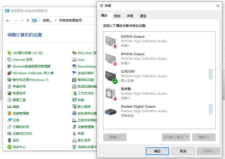This screenshot has height=159, width=225.
Task: Open 工作文件夹 icon
Action: point(74,93)
